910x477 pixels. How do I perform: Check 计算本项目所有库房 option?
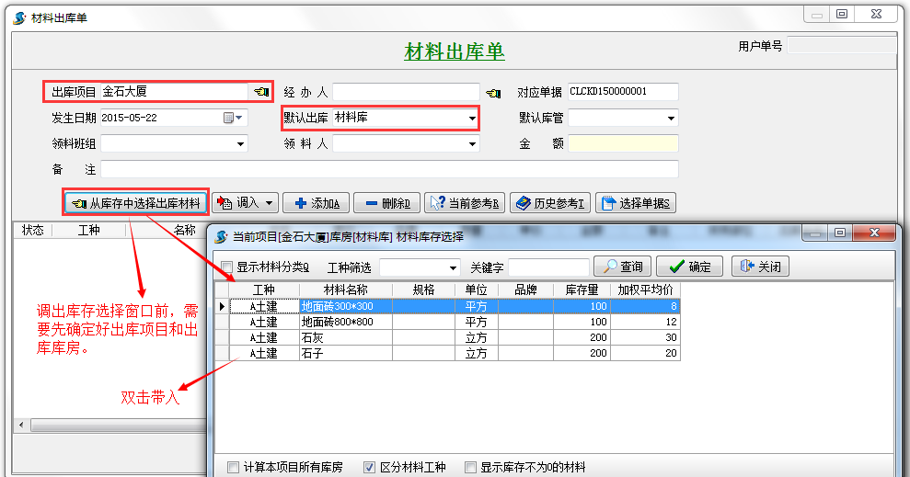coord(233,467)
